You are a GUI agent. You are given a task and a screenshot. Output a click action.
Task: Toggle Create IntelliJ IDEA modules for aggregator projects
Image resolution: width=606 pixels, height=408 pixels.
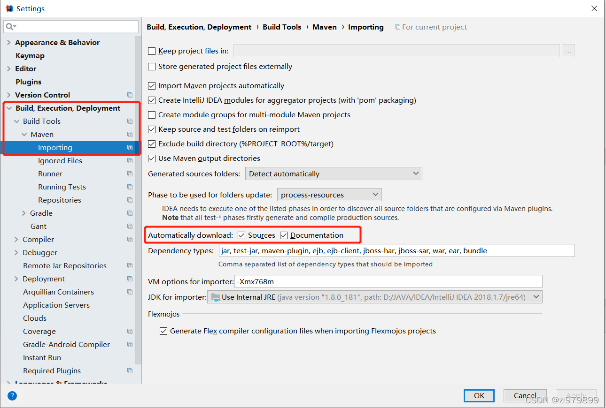152,100
